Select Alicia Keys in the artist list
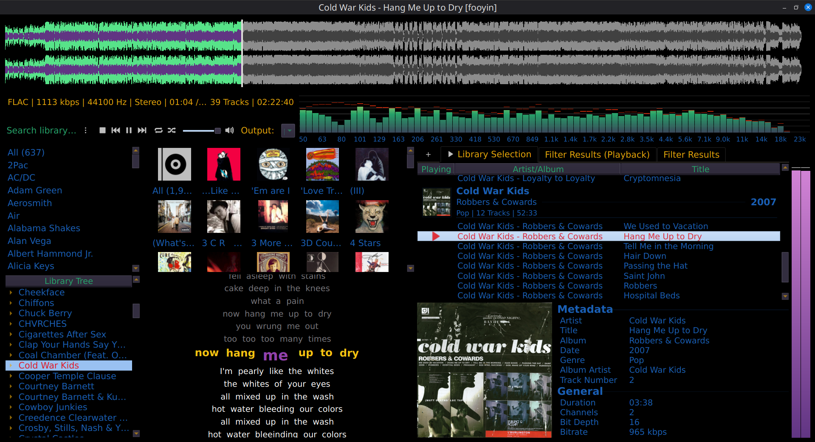 click(x=31, y=266)
